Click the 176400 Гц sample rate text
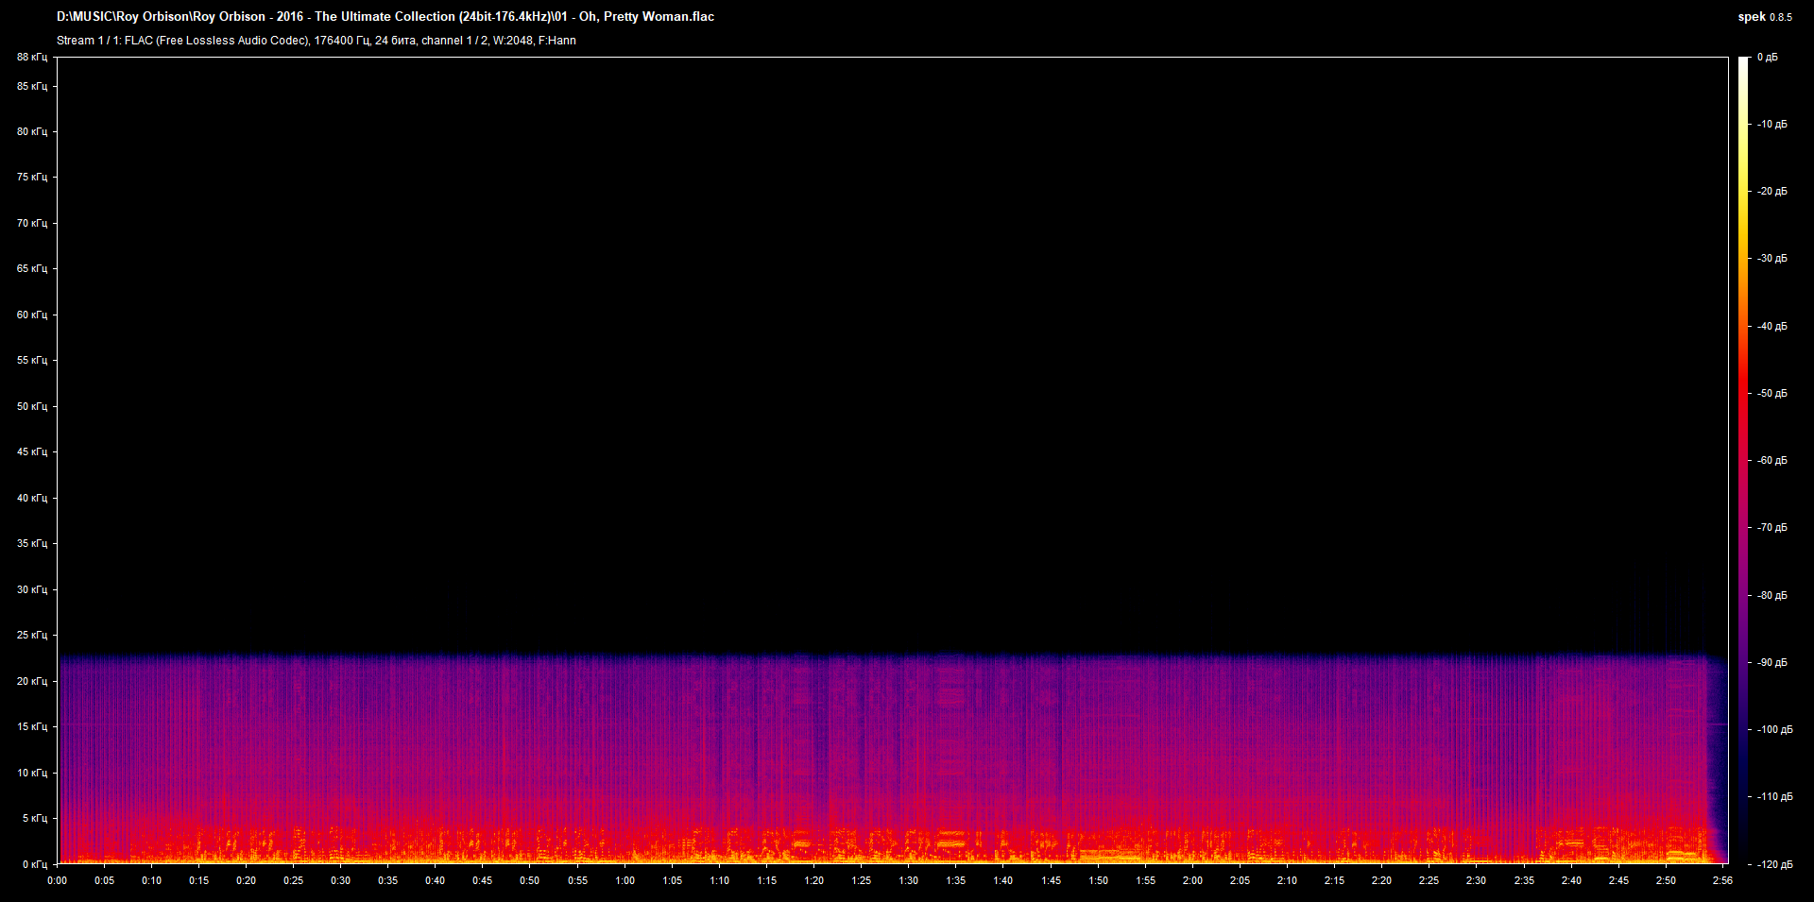This screenshot has height=902, width=1814. [340, 40]
